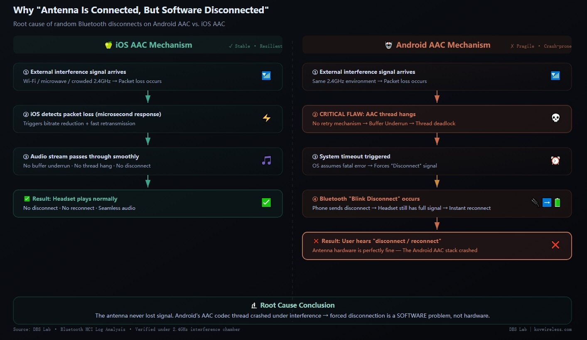Screen dimensions: 587x340
Task: Click 'Wi-Fi / microwave / crowded 2.4GHz' line
Action: pos(93,81)
